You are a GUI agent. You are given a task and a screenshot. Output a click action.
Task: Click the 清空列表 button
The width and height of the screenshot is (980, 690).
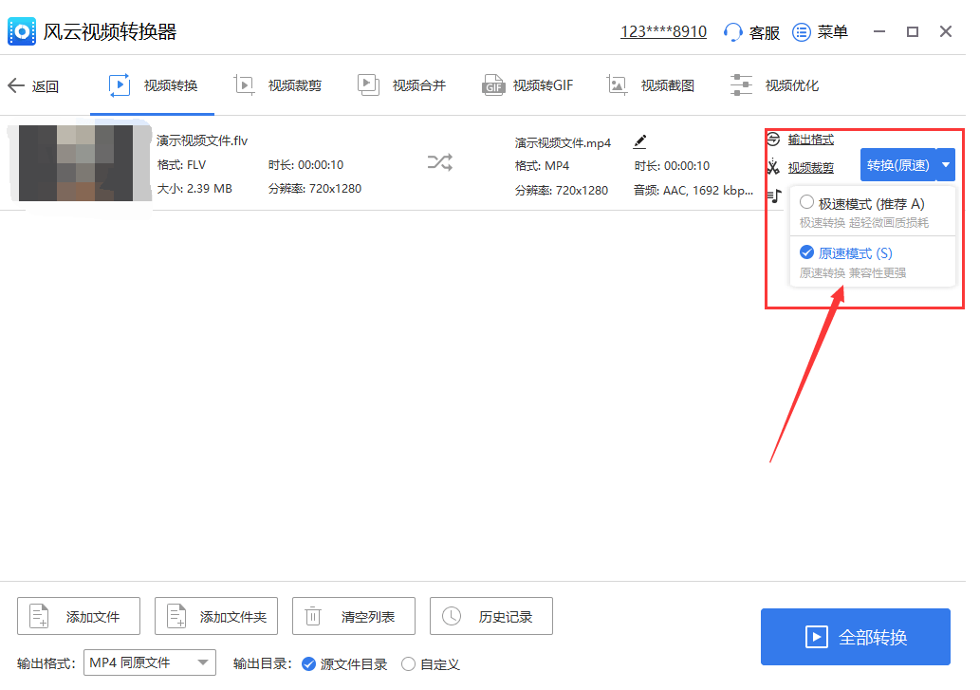354,617
